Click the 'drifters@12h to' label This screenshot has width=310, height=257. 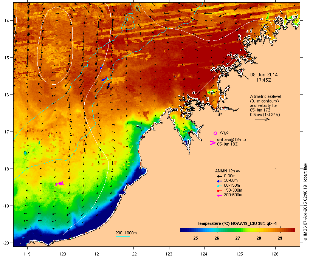tap(231, 139)
